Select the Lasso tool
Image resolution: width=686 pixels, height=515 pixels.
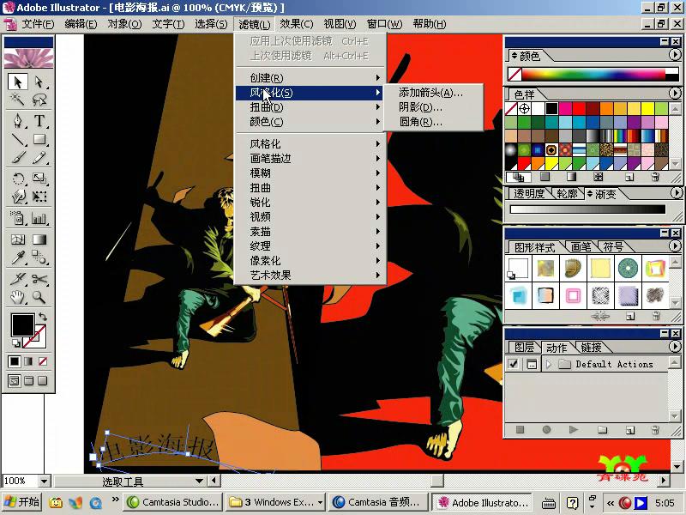(x=39, y=100)
